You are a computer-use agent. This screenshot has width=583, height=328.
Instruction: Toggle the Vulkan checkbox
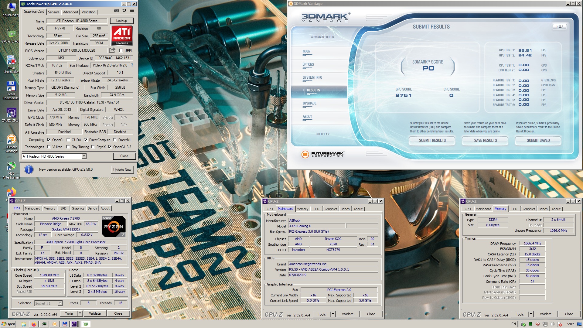click(49, 147)
